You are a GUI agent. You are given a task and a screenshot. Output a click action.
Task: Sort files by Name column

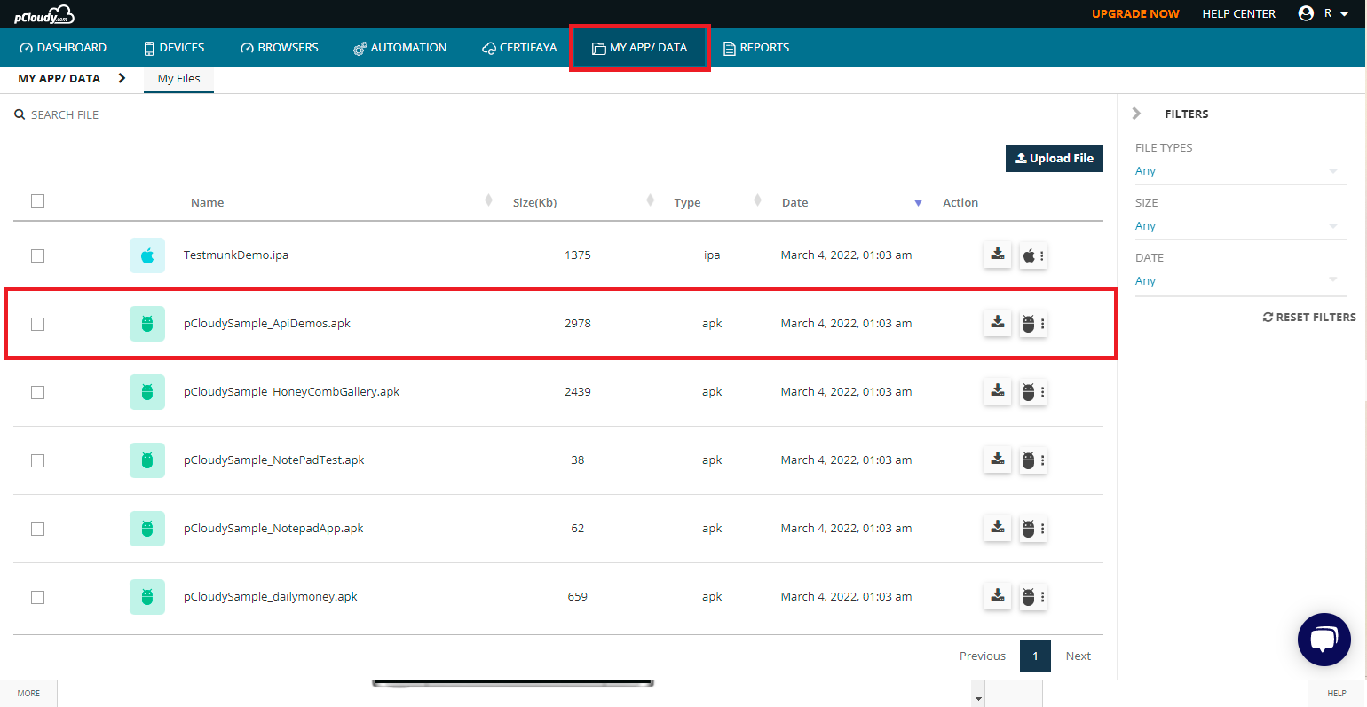coord(488,200)
